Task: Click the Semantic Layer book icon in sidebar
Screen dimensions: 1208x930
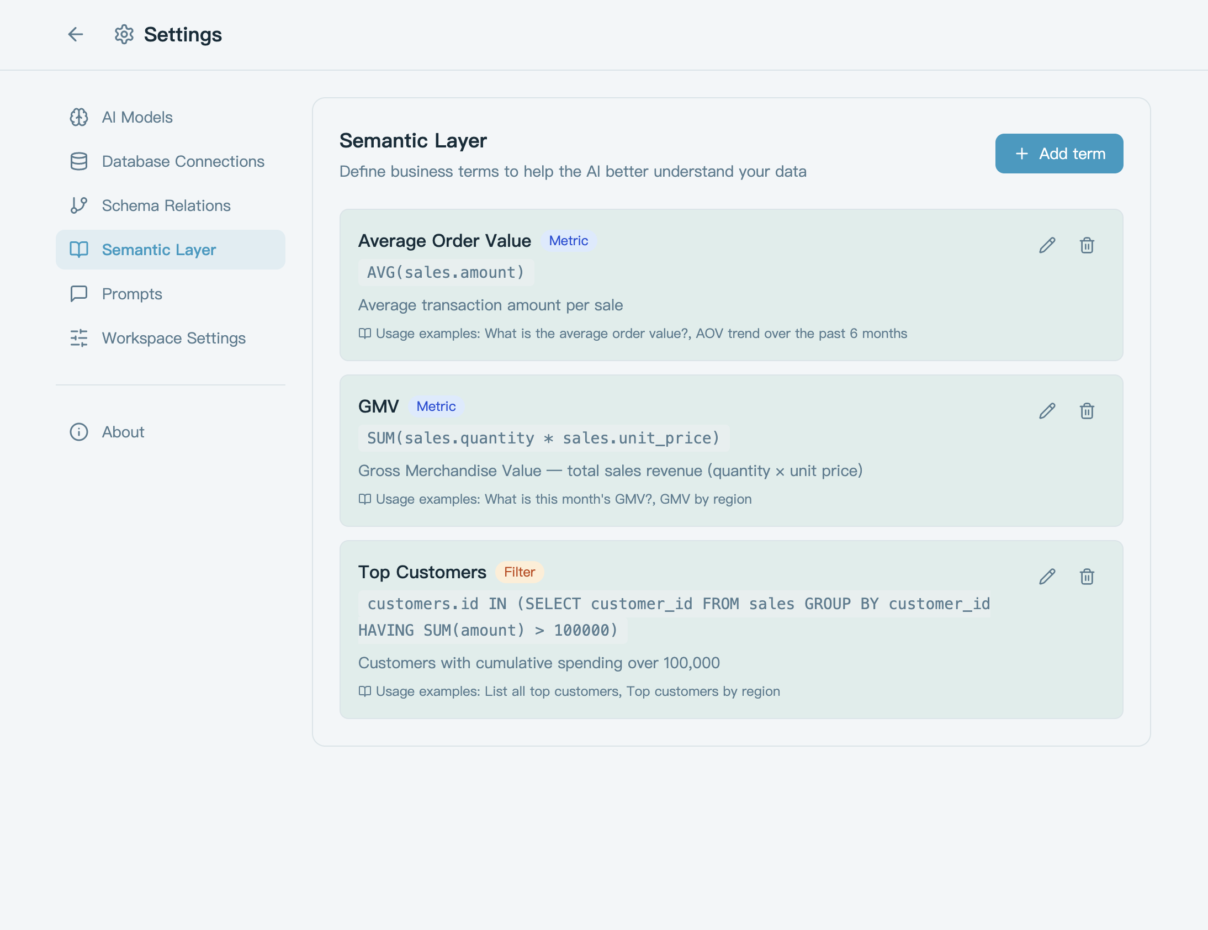Action: pyautogui.click(x=79, y=250)
